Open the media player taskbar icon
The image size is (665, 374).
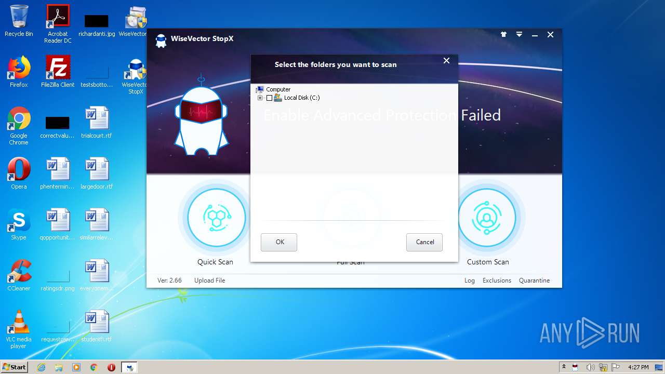coord(76,367)
